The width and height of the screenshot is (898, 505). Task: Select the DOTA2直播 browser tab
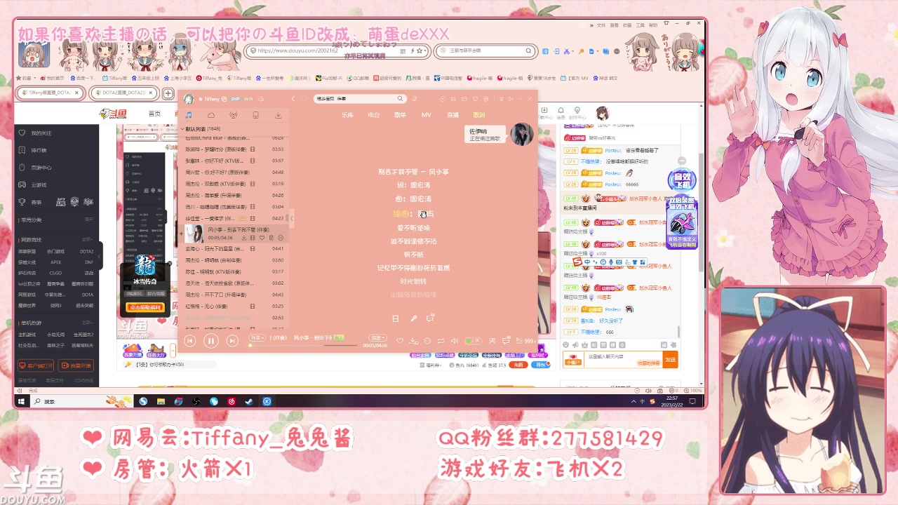pos(124,93)
